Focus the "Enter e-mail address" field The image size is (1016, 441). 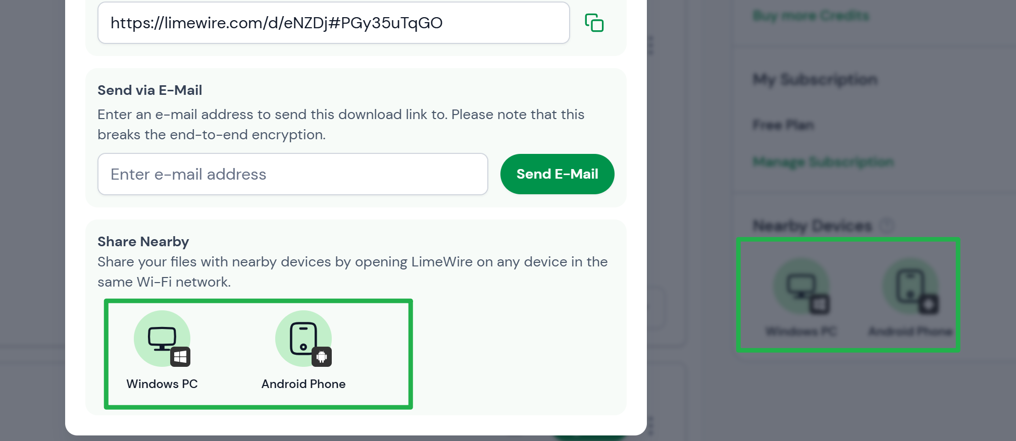tap(292, 175)
